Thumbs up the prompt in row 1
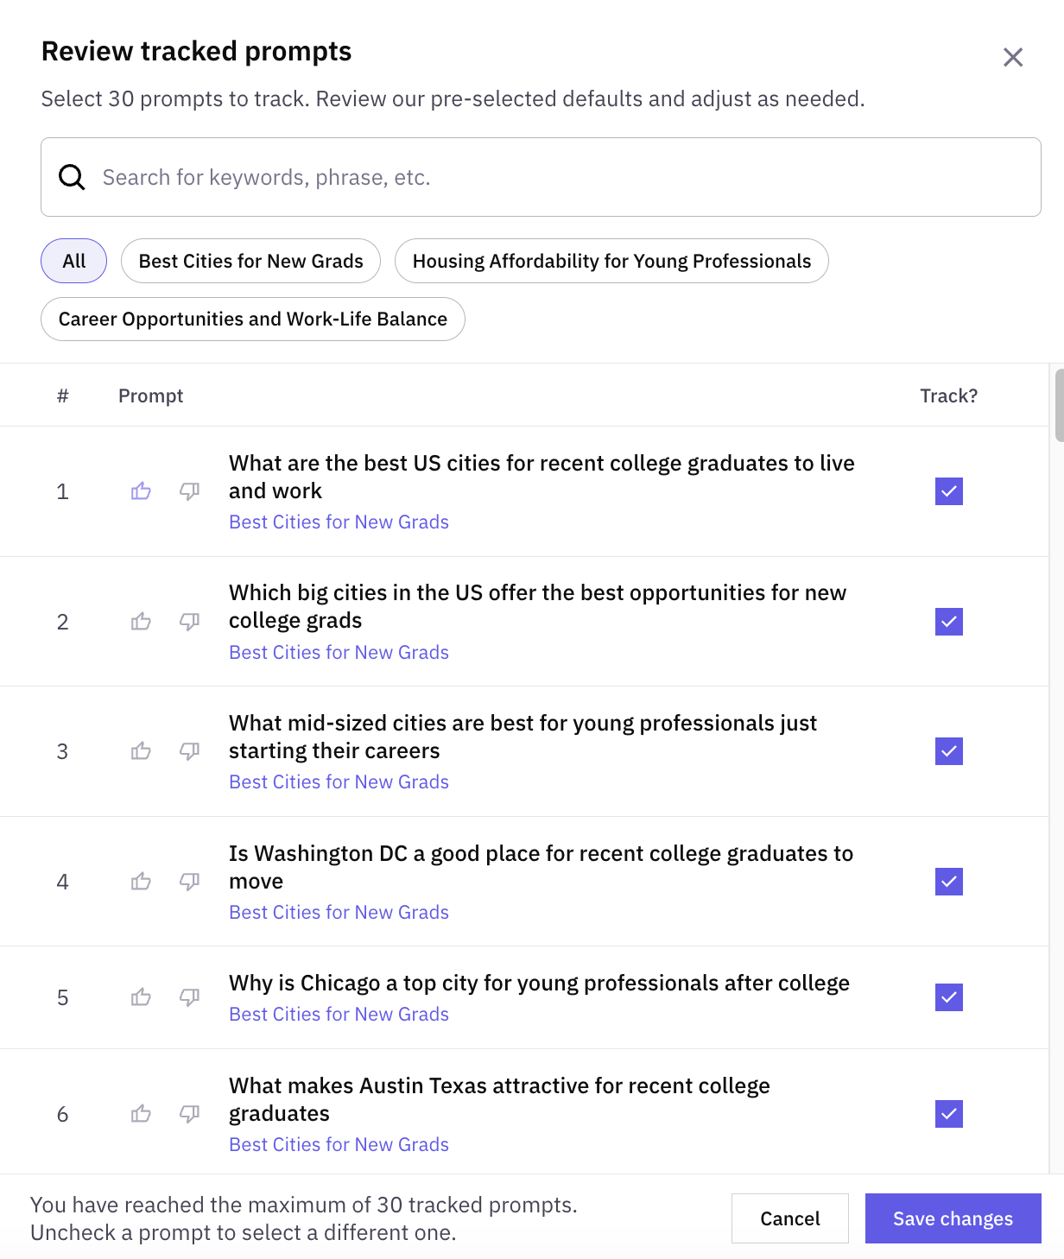The height and width of the screenshot is (1259, 1064). (x=141, y=491)
